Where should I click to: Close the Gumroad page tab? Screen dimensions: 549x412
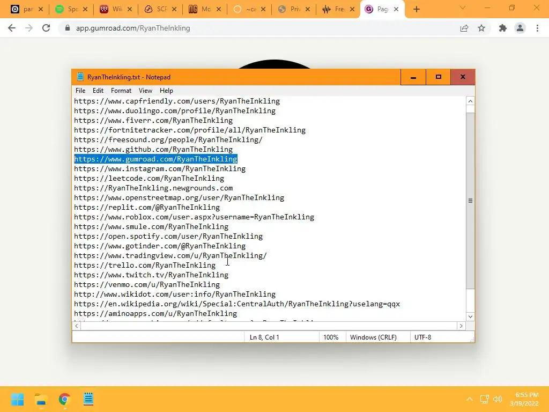(396, 10)
